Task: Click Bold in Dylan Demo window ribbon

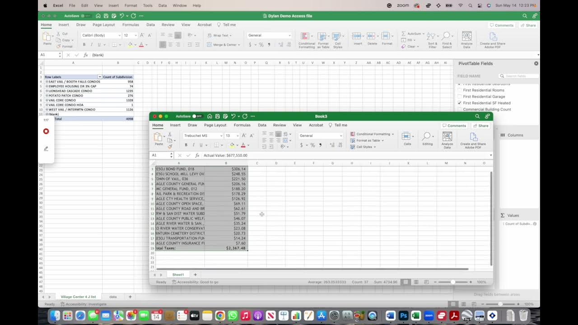Action: (84, 45)
